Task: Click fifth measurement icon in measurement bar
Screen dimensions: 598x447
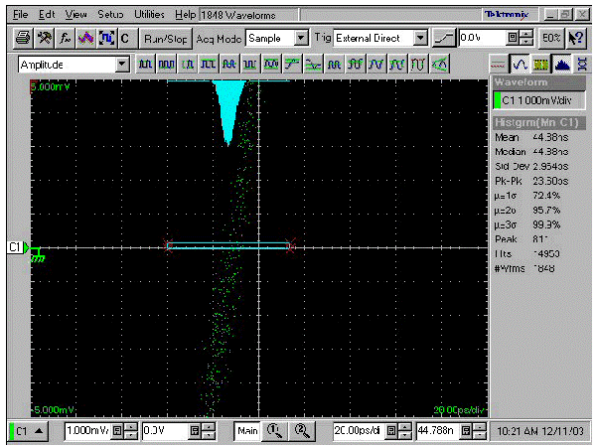Action: click(229, 65)
